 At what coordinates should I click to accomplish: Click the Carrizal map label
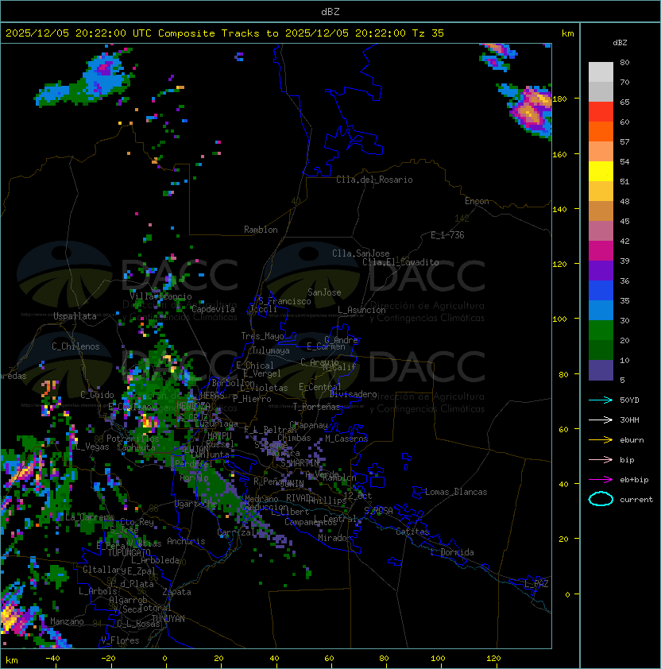click(x=236, y=532)
